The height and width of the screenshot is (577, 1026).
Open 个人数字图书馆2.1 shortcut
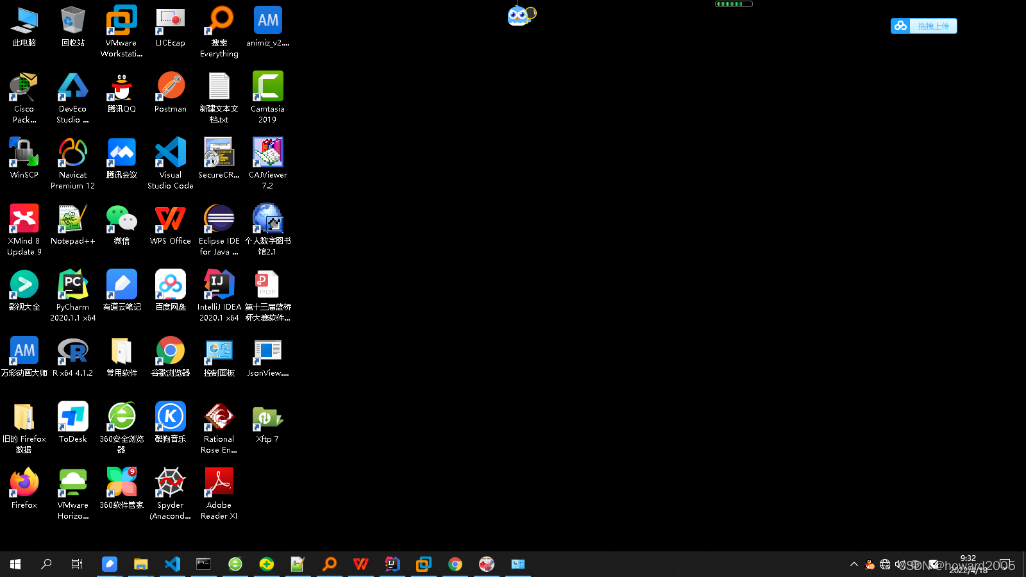268,229
